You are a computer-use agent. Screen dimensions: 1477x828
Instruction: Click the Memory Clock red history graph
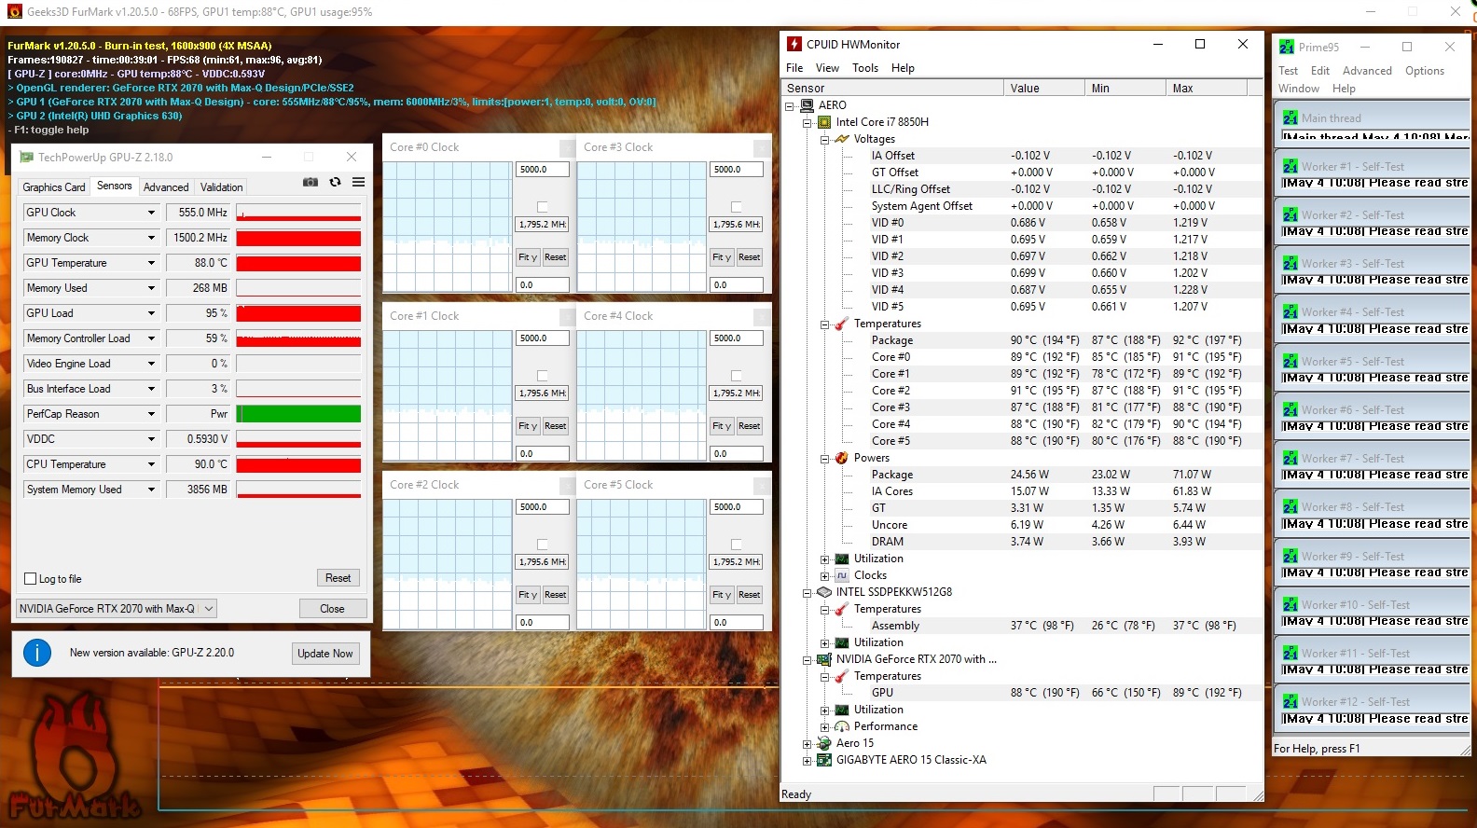(298, 238)
